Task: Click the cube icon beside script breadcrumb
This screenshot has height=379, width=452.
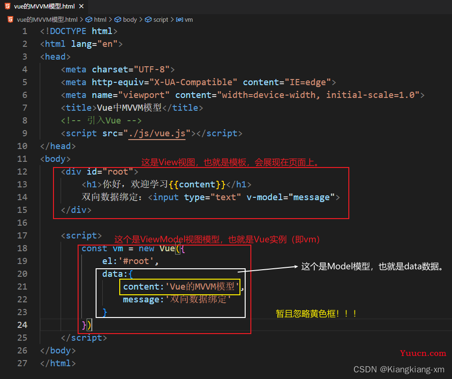Action: point(148,19)
